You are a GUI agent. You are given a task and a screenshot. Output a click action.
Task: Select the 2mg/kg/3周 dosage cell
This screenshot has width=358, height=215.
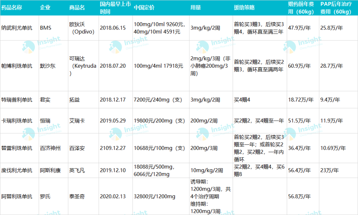(x=210, y=66)
